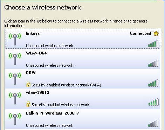Click the RRW security lock icon
The width and height of the screenshot is (165, 130).
tap(28, 84)
